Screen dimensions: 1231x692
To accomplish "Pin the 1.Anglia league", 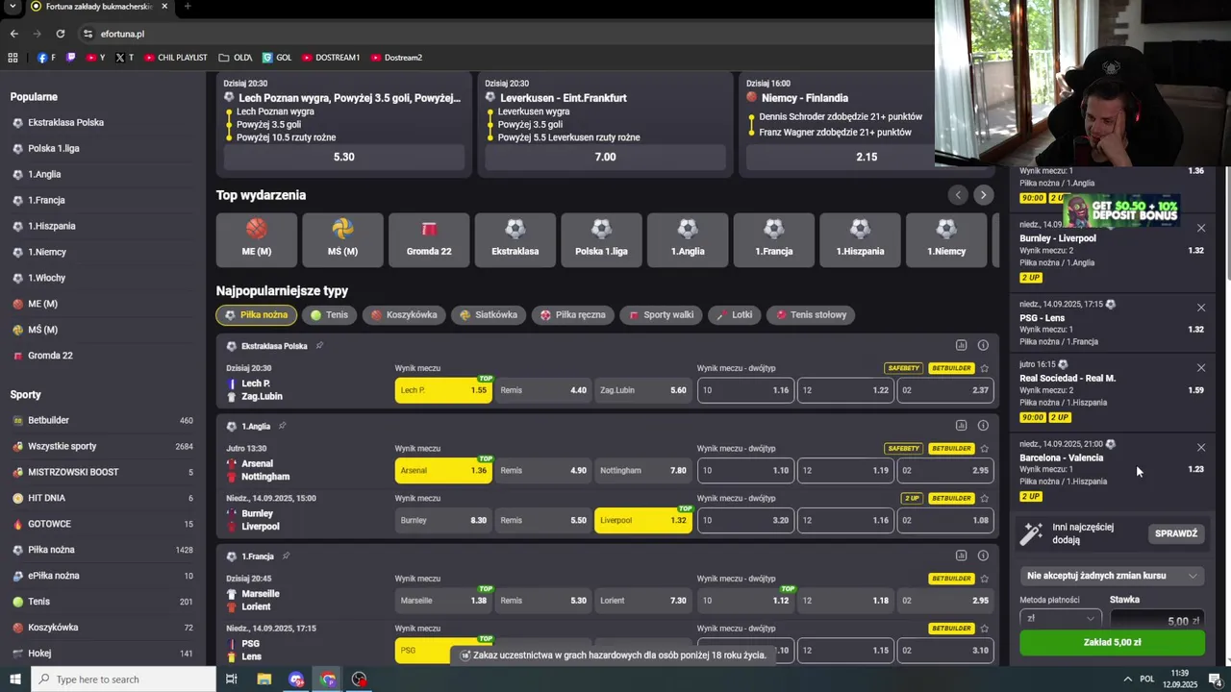I will tap(282, 426).
